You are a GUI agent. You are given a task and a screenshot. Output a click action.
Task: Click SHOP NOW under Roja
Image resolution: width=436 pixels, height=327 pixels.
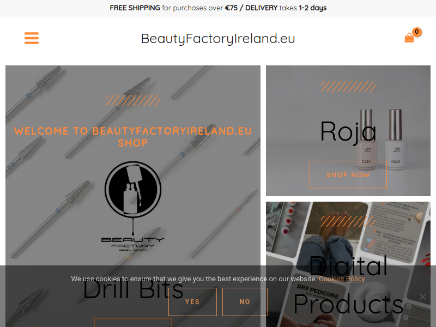click(x=348, y=175)
